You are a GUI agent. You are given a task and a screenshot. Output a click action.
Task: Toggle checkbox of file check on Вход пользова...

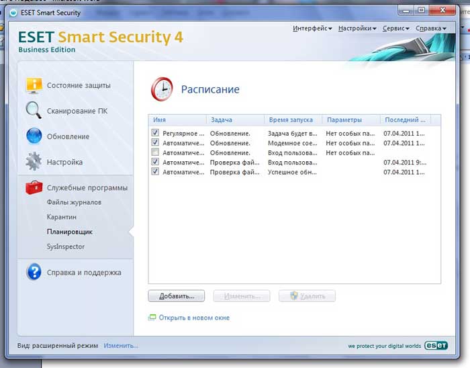pos(155,162)
